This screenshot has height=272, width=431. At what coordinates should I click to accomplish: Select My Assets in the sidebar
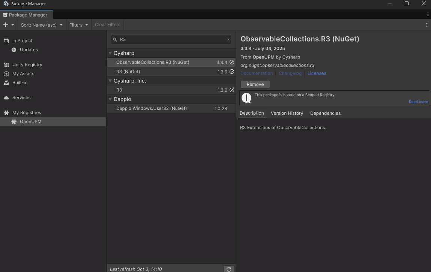[23, 73]
